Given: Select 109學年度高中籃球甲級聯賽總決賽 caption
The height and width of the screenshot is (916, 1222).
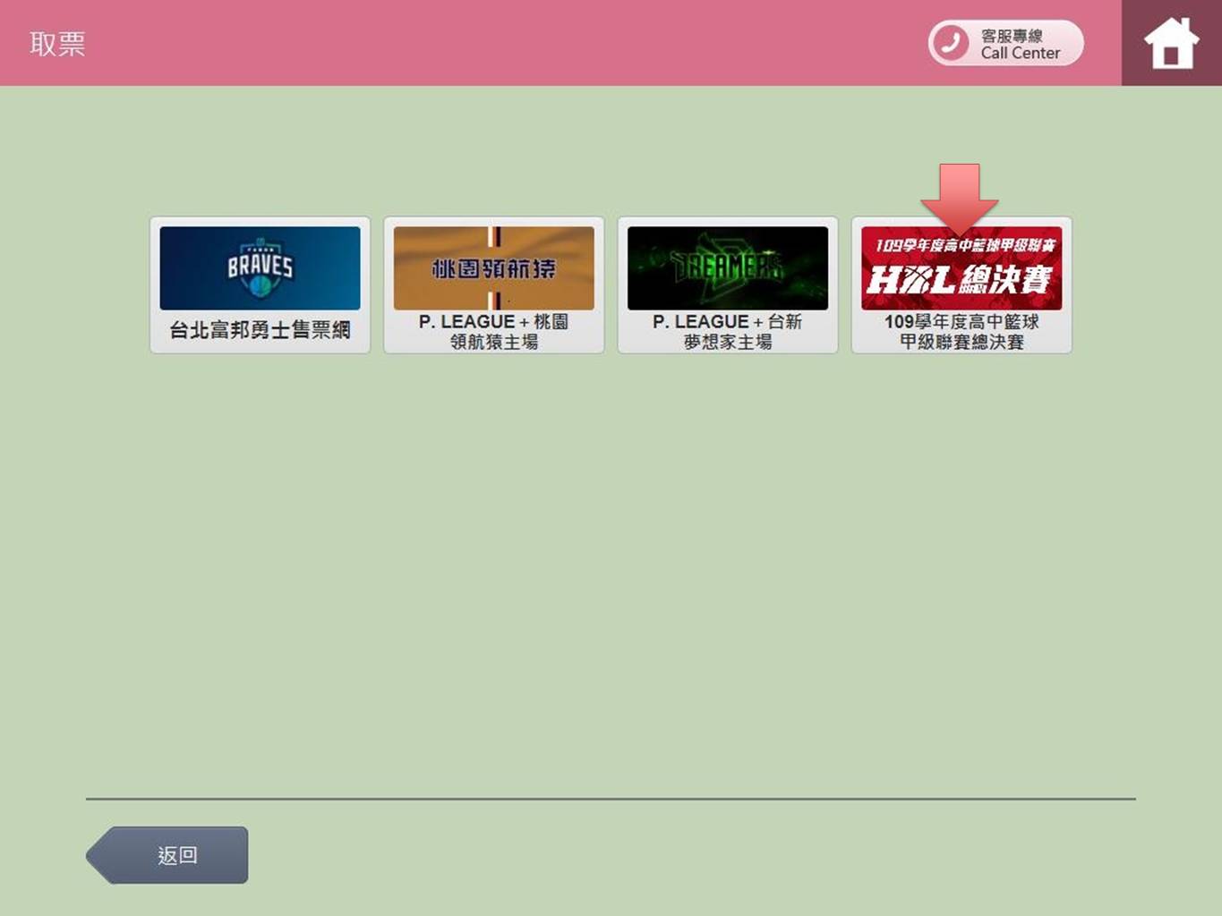Looking at the screenshot, I should 961,331.
